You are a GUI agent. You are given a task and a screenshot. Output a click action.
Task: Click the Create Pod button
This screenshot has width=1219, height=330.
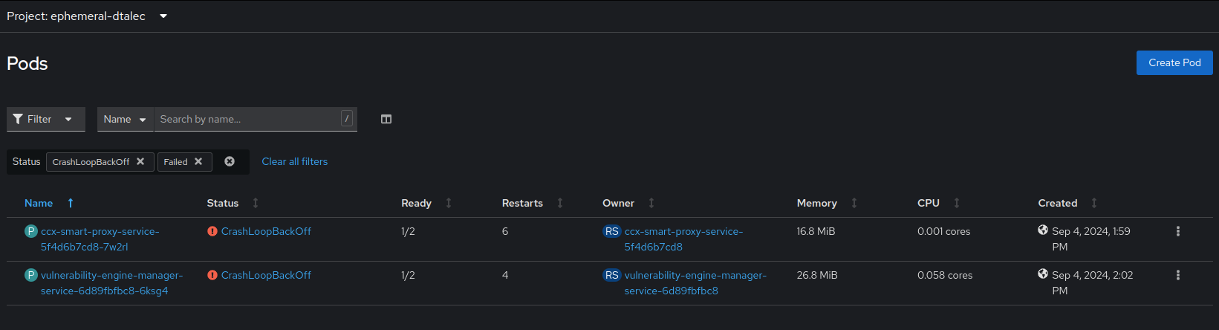point(1174,63)
